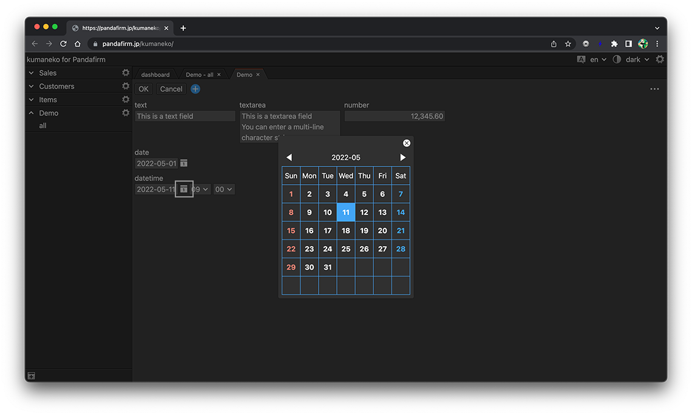Collapse the Demo section in sidebar
This screenshot has width=692, height=415.
[x=32, y=113]
